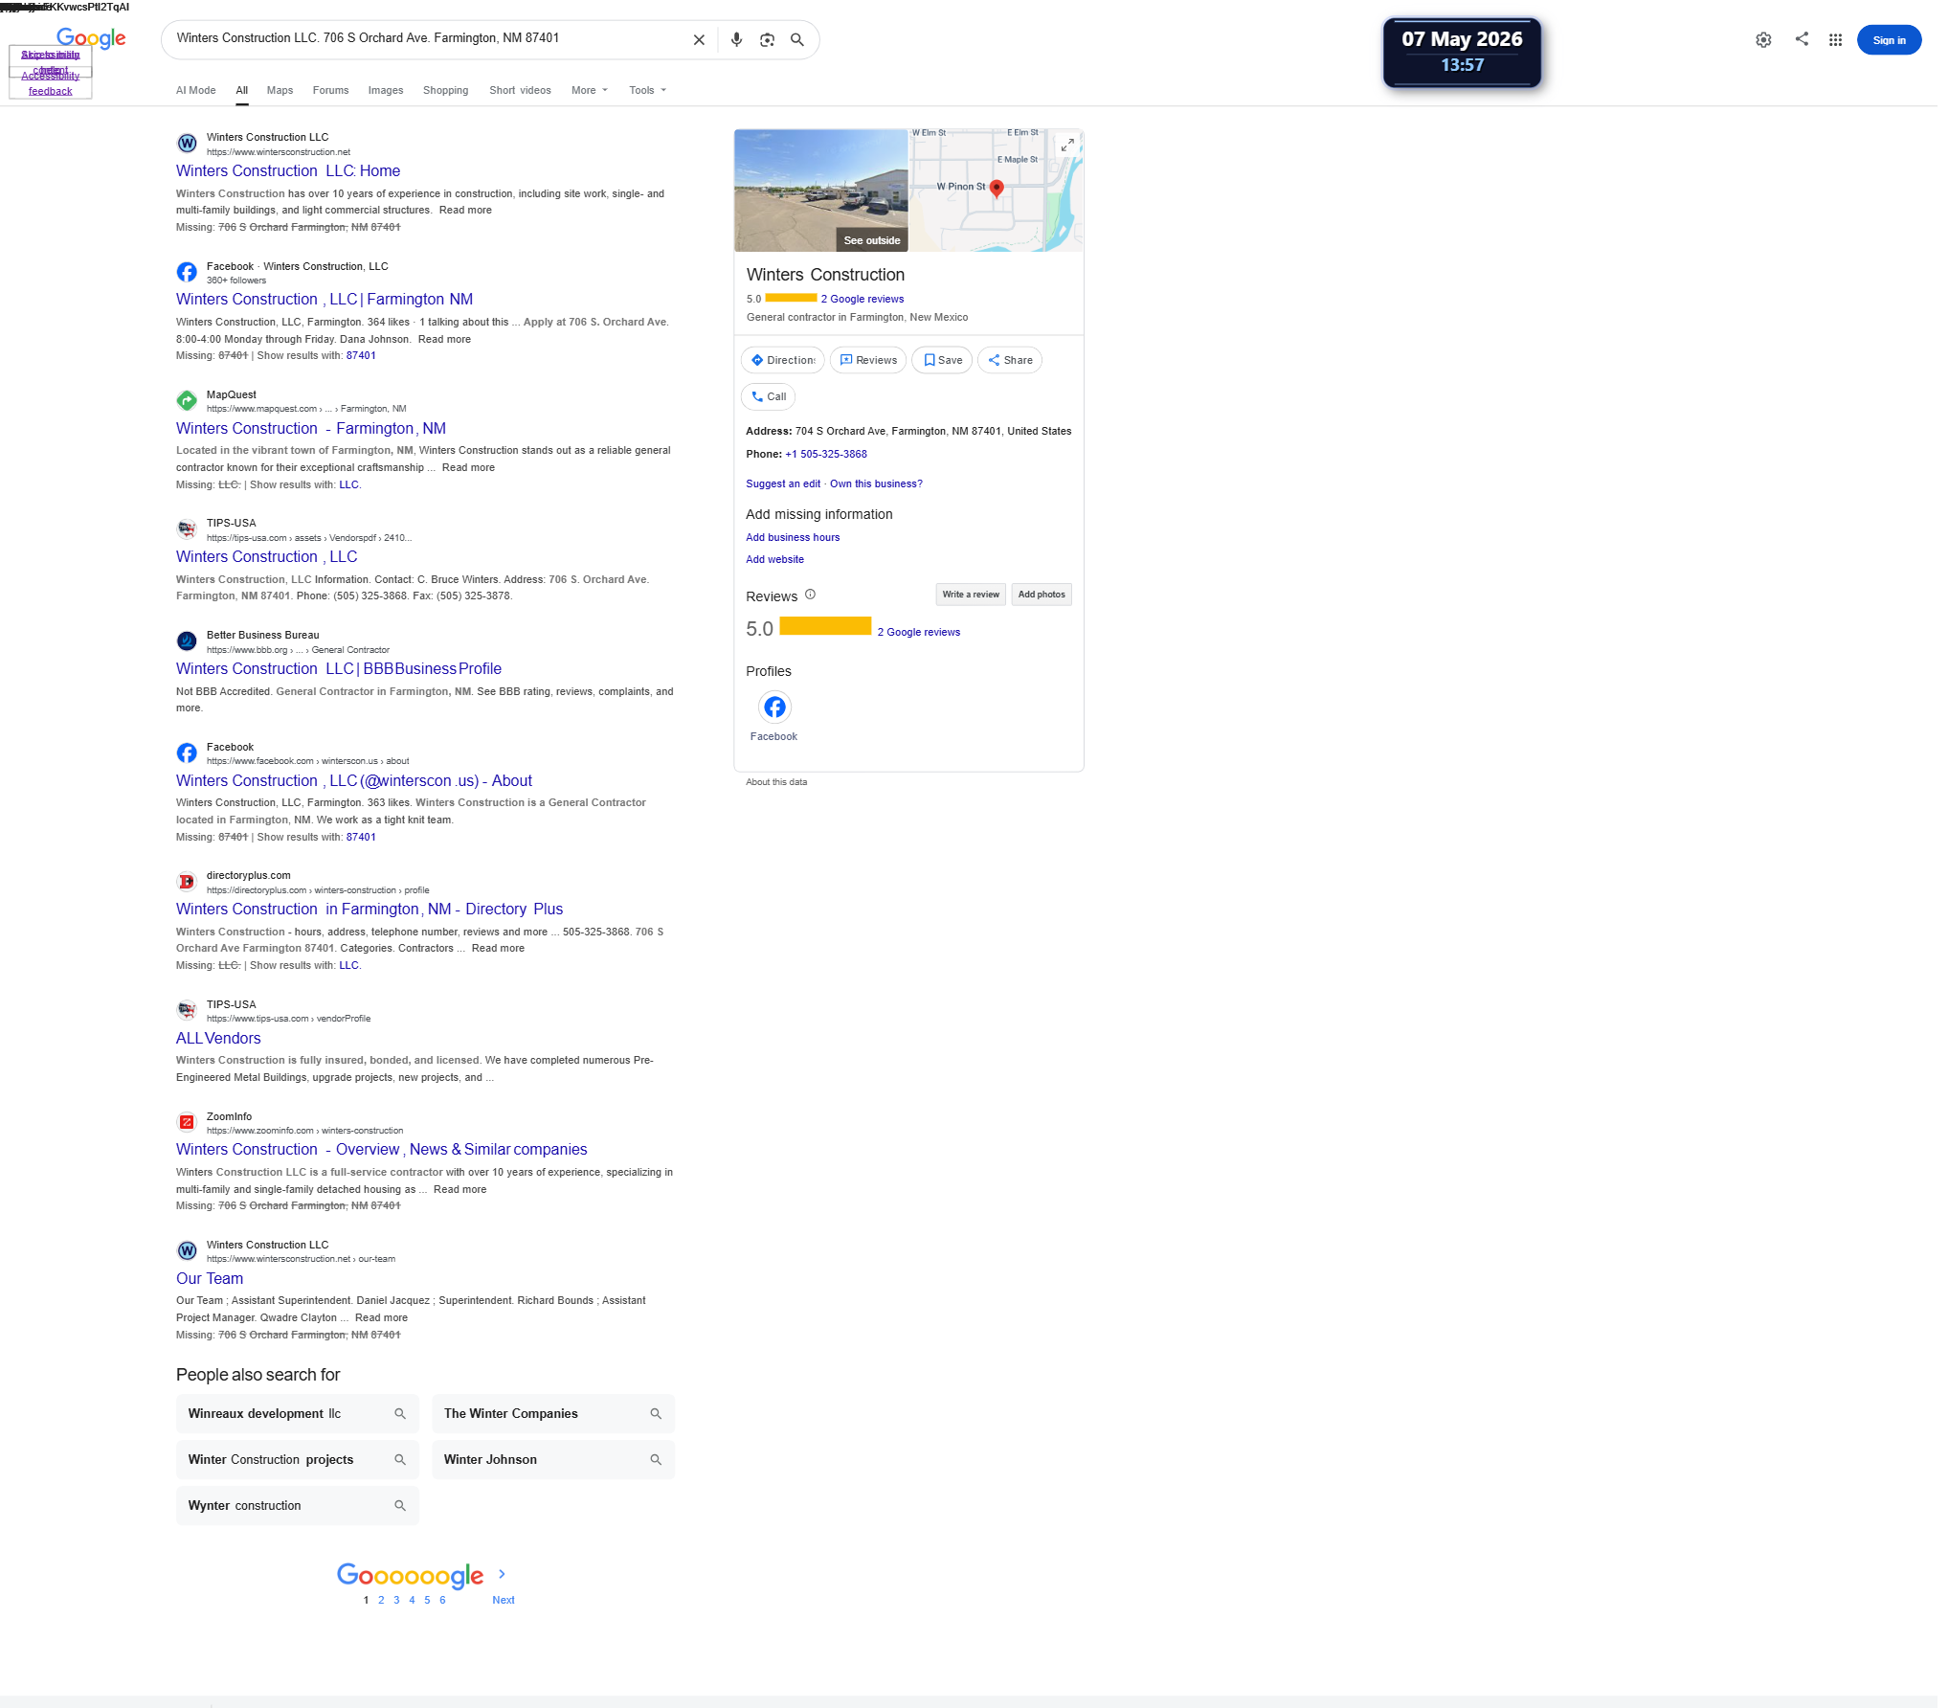Click About this data link
The height and width of the screenshot is (1708, 1949).
click(x=776, y=783)
